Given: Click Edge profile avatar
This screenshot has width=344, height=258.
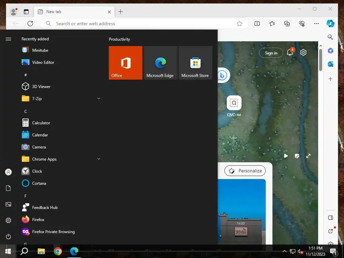Looking at the screenshot, I should 13,12.
